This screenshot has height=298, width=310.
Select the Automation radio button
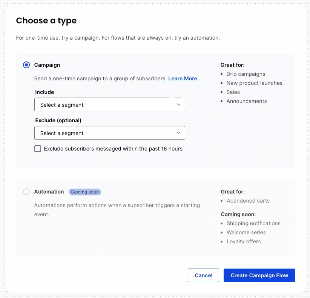click(26, 192)
